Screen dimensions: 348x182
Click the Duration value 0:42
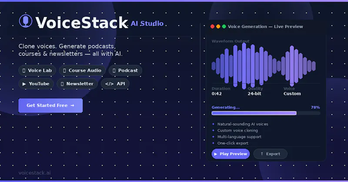(x=217, y=94)
